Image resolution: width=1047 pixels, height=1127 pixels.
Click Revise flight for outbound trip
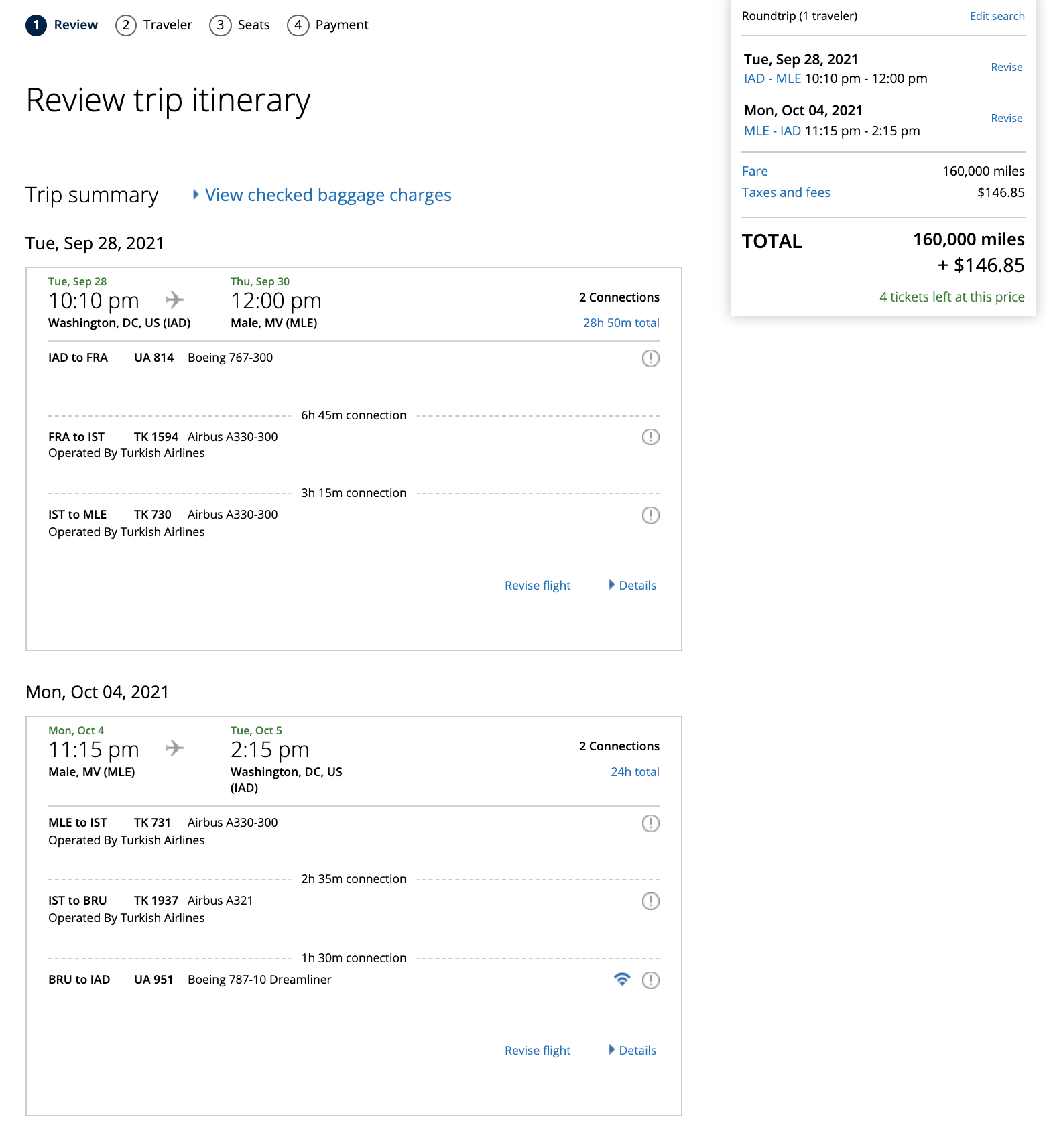click(x=538, y=585)
